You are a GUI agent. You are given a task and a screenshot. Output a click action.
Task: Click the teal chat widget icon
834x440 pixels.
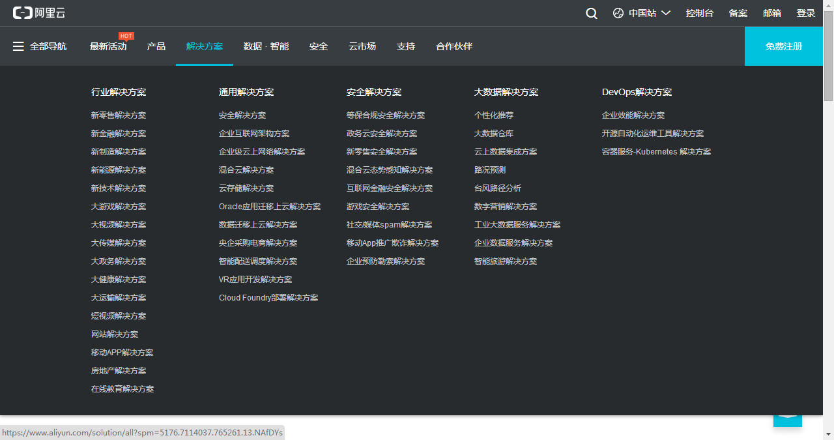point(788,420)
